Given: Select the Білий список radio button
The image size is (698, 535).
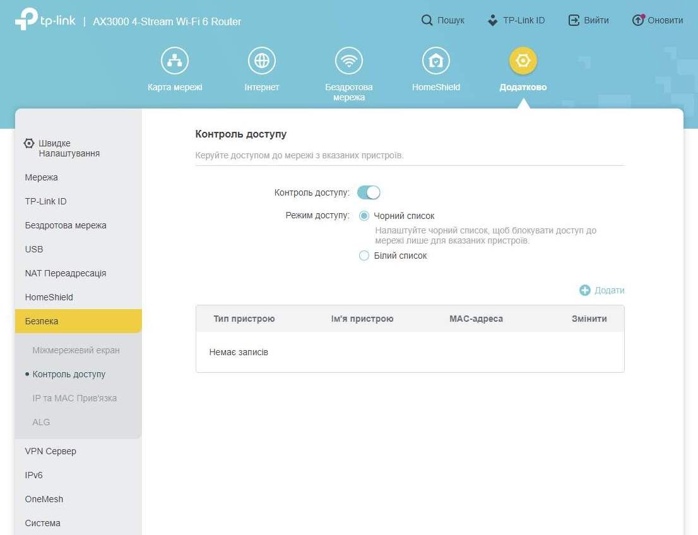Looking at the screenshot, I should tap(364, 256).
